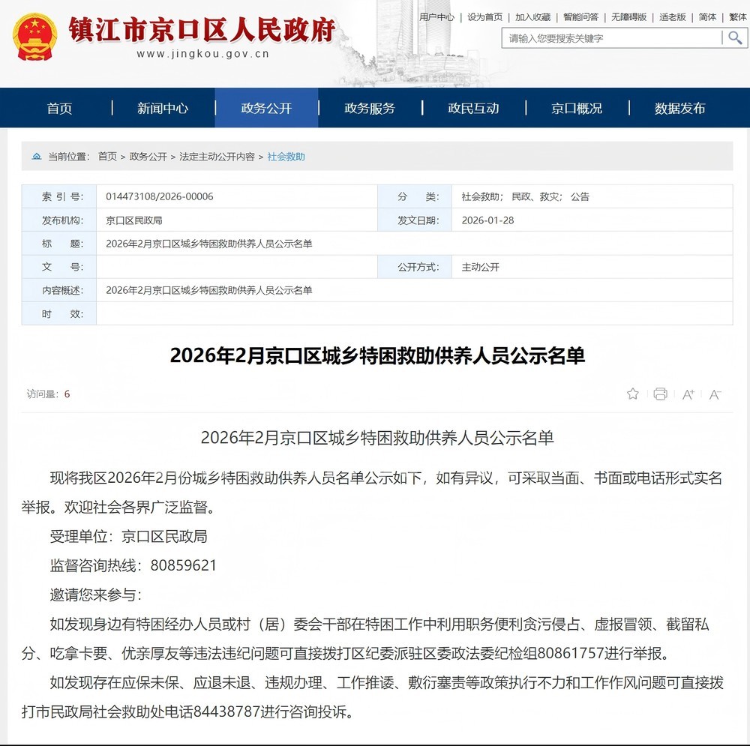The width and height of the screenshot is (750, 746).
Task: Decrease font size with A- icon
Action: click(715, 394)
